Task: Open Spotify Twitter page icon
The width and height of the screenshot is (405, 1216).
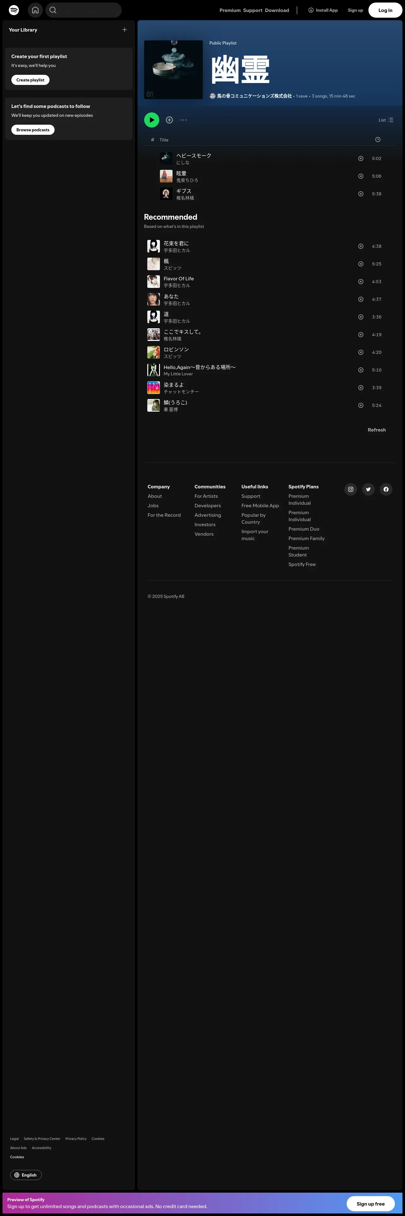Action: pyautogui.click(x=368, y=490)
